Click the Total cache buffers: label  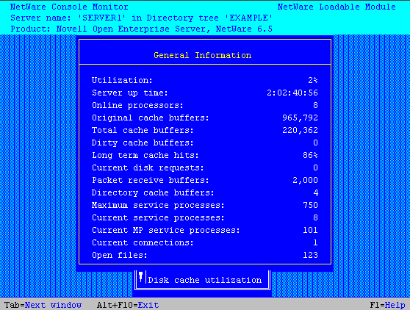pyautogui.click(x=143, y=130)
